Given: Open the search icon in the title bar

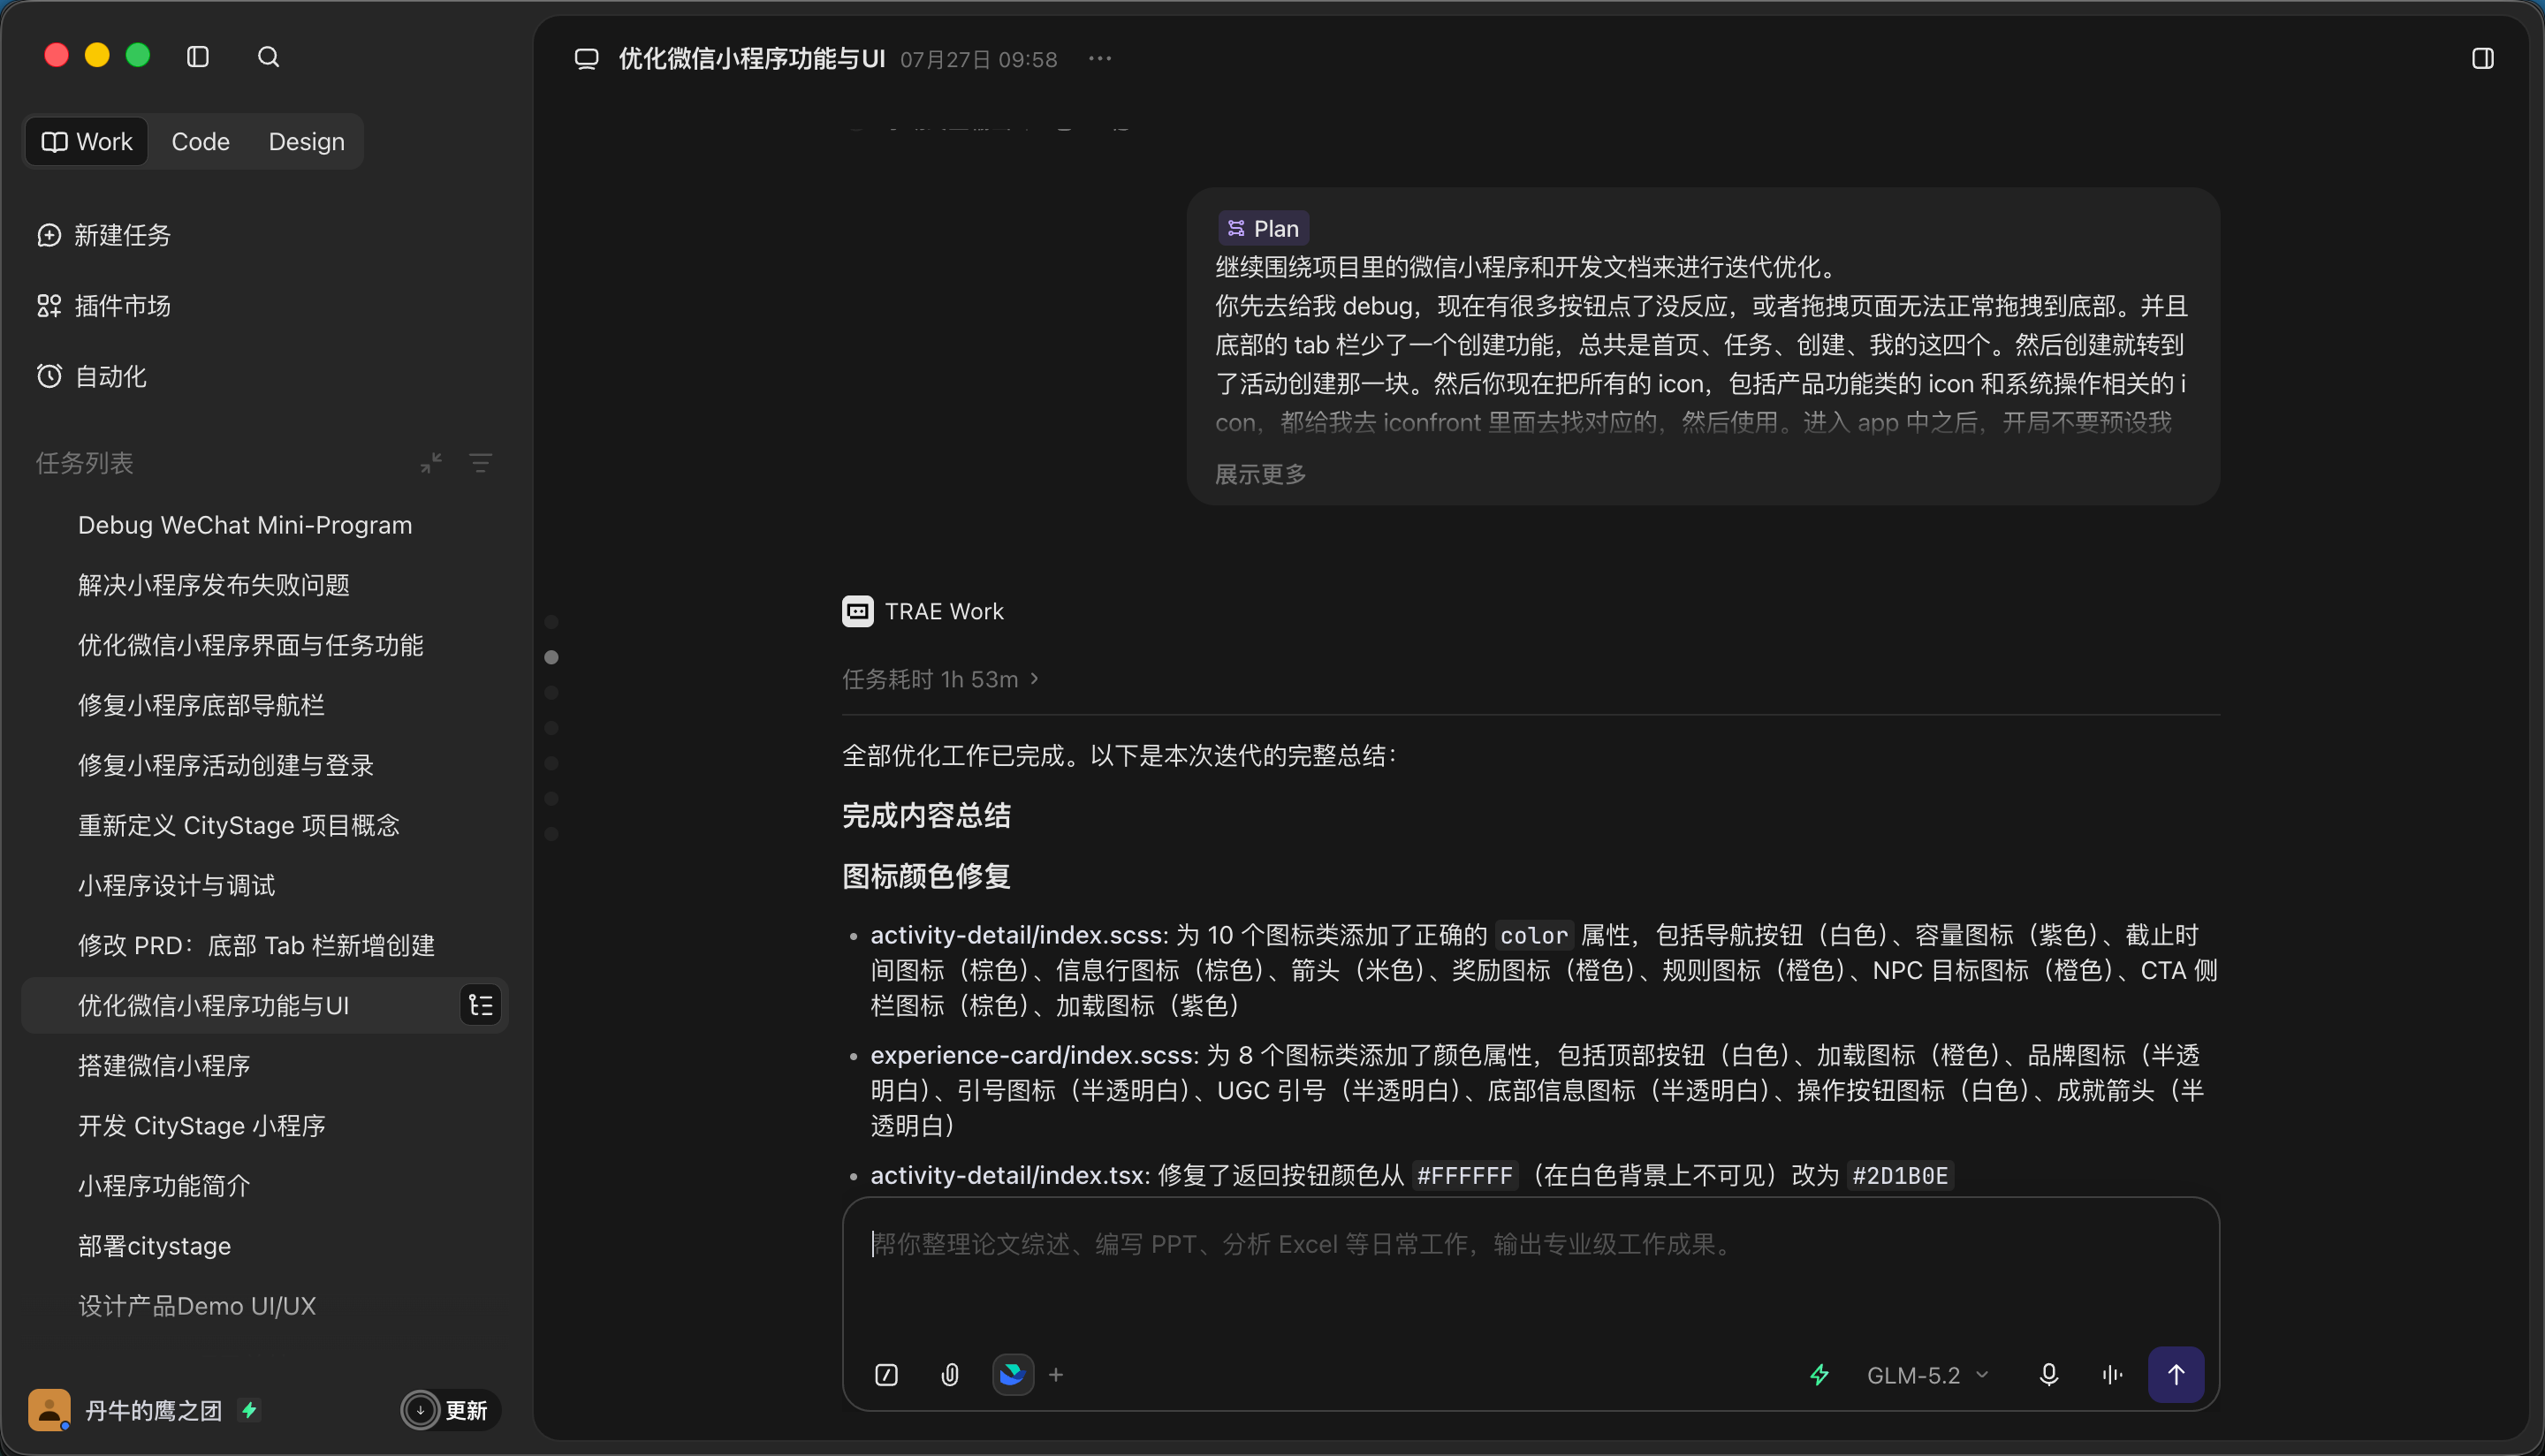Looking at the screenshot, I should (268, 57).
